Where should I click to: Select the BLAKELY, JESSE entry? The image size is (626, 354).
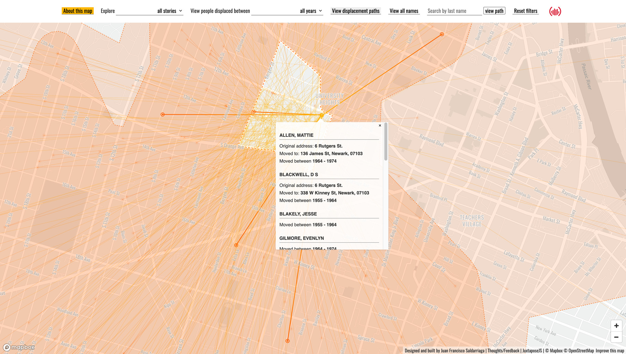point(298,214)
